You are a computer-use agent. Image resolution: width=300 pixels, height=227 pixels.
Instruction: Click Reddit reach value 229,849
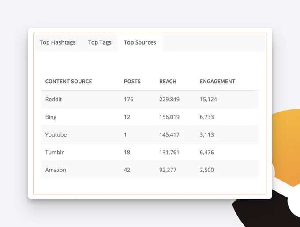click(x=169, y=99)
